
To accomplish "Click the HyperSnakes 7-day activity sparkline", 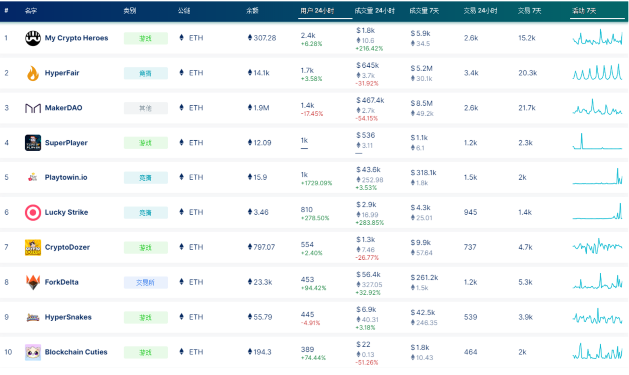I will (597, 316).
